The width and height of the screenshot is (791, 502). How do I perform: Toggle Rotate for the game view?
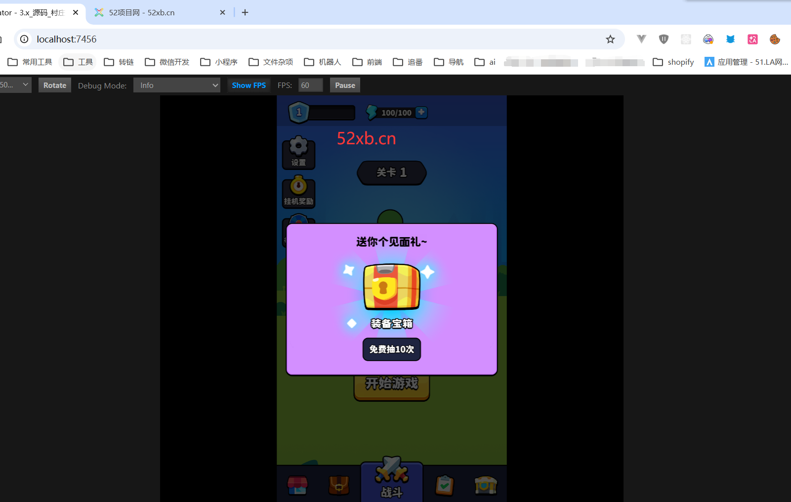[x=54, y=85]
